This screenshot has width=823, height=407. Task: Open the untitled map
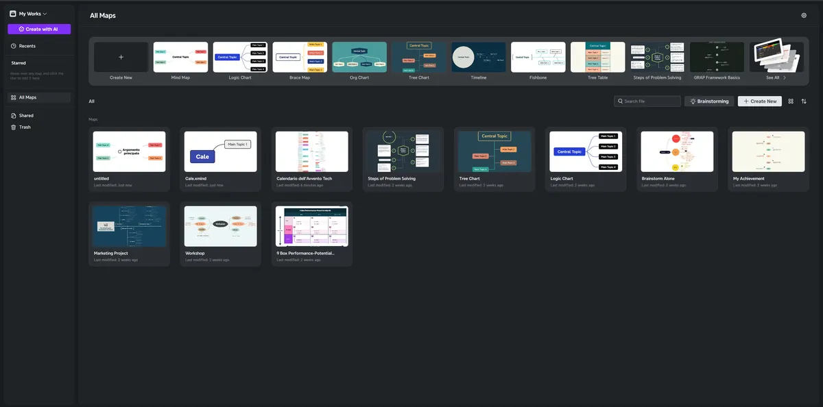point(129,158)
